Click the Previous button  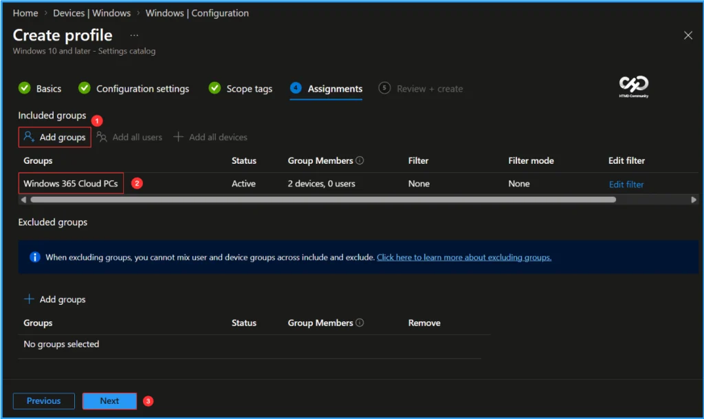(x=43, y=400)
